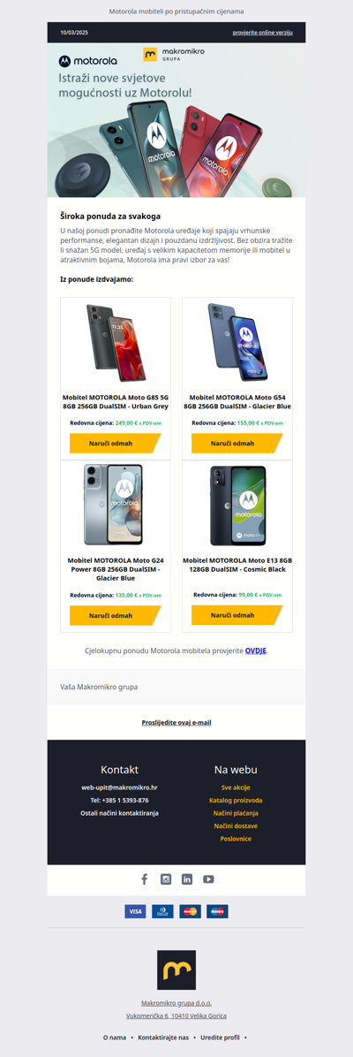Open the Moto G85 5G product image
Screen dimensions: 353x1057
coord(116,344)
